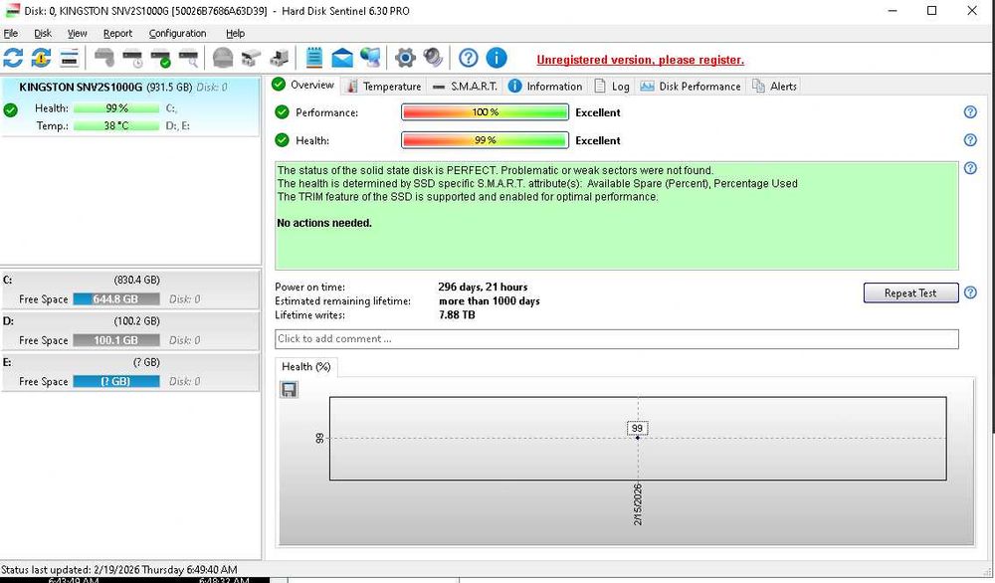The image size is (995, 583).
Task: Click the Health 99 % bar in disk list
Action: coord(116,108)
